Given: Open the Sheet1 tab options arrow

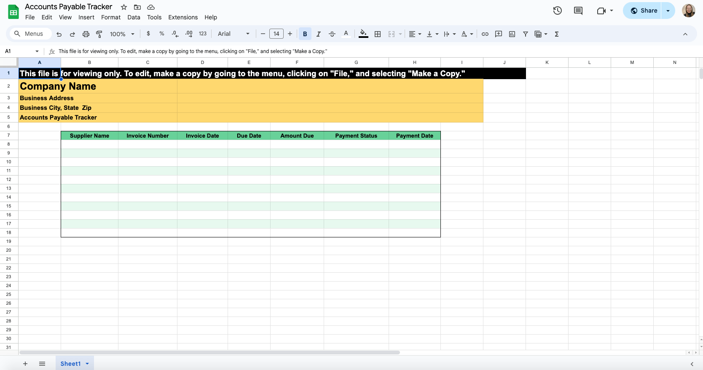Looking at the screenshot, I should [x=87, y=364].
